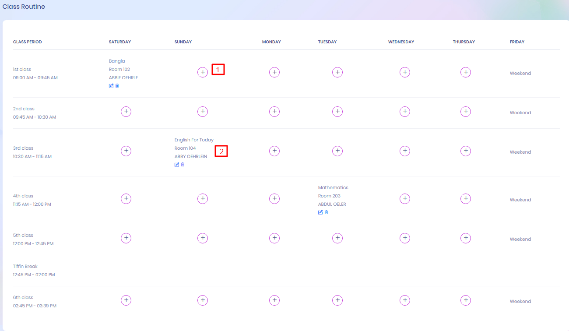
Task: Add a Saturday 2nd class entry
Action: tap(126, 112)
